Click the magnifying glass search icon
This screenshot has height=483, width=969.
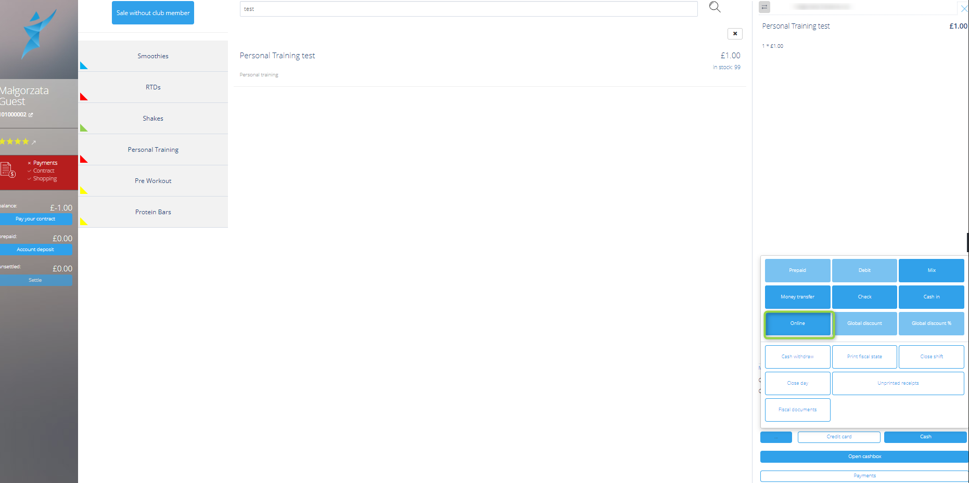715,7
